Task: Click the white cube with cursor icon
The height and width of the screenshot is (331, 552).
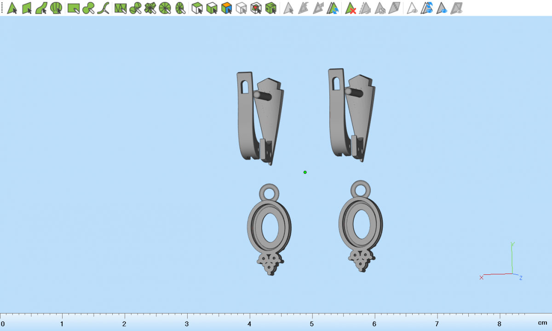Action: point(241,8)
